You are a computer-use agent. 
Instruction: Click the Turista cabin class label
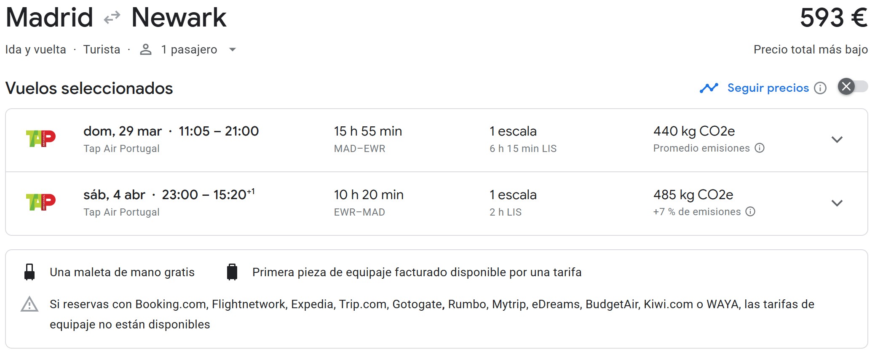[x=102, y=50]
